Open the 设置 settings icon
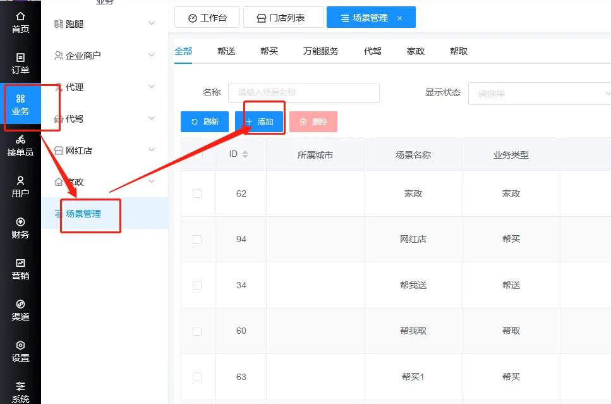611x404 pixels. pyautogui.click(x=20, y=352)
